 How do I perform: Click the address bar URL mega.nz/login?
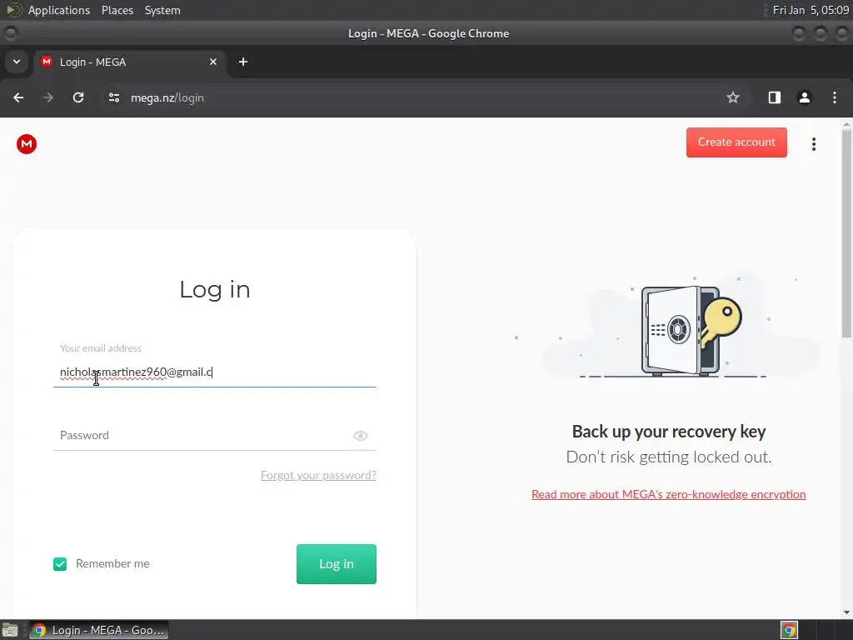click(x=167, y=98)
